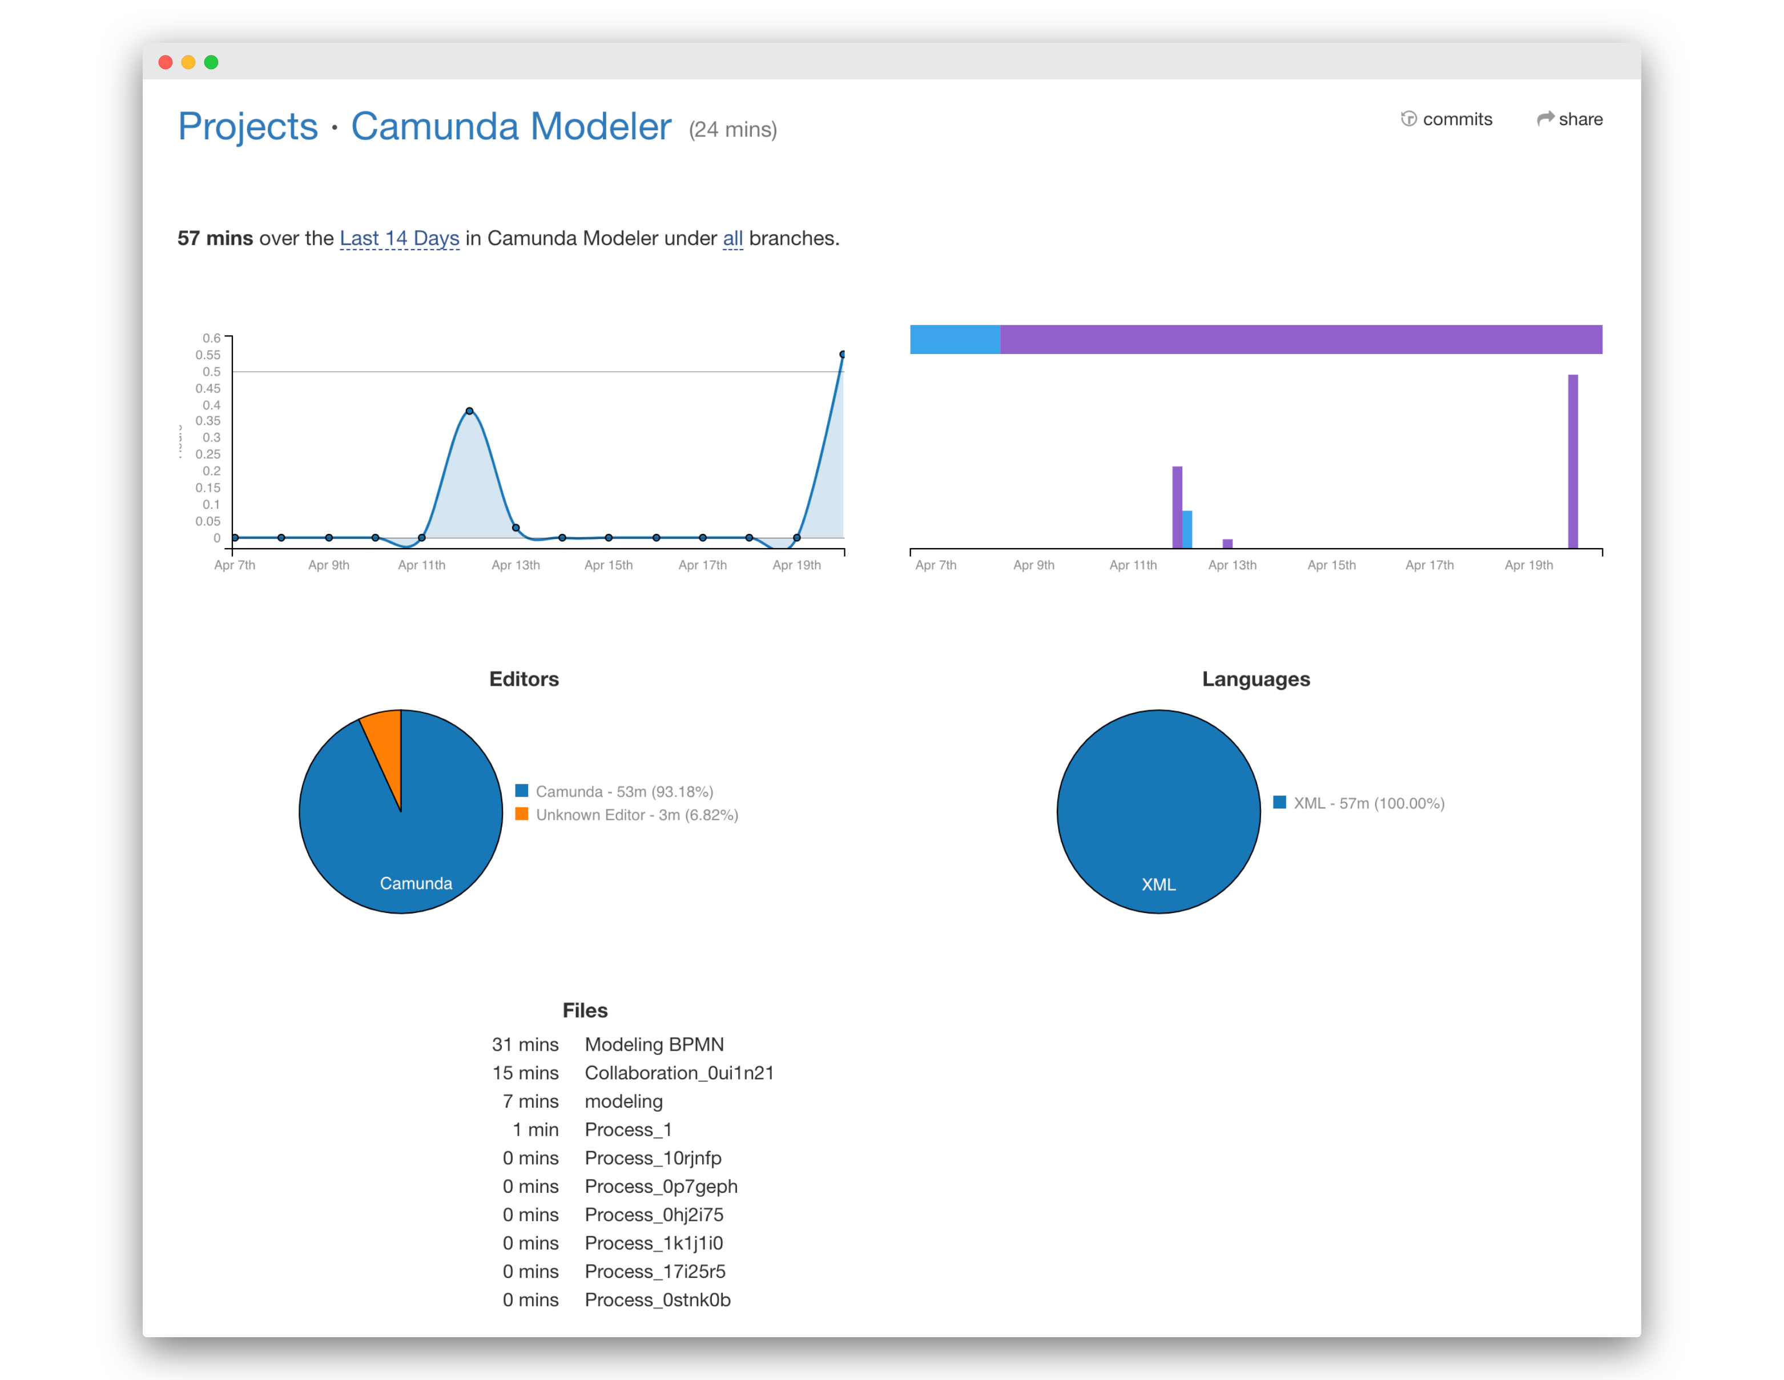Click the yellow minimize window button

pyautogui.click(x=188, y=62)
